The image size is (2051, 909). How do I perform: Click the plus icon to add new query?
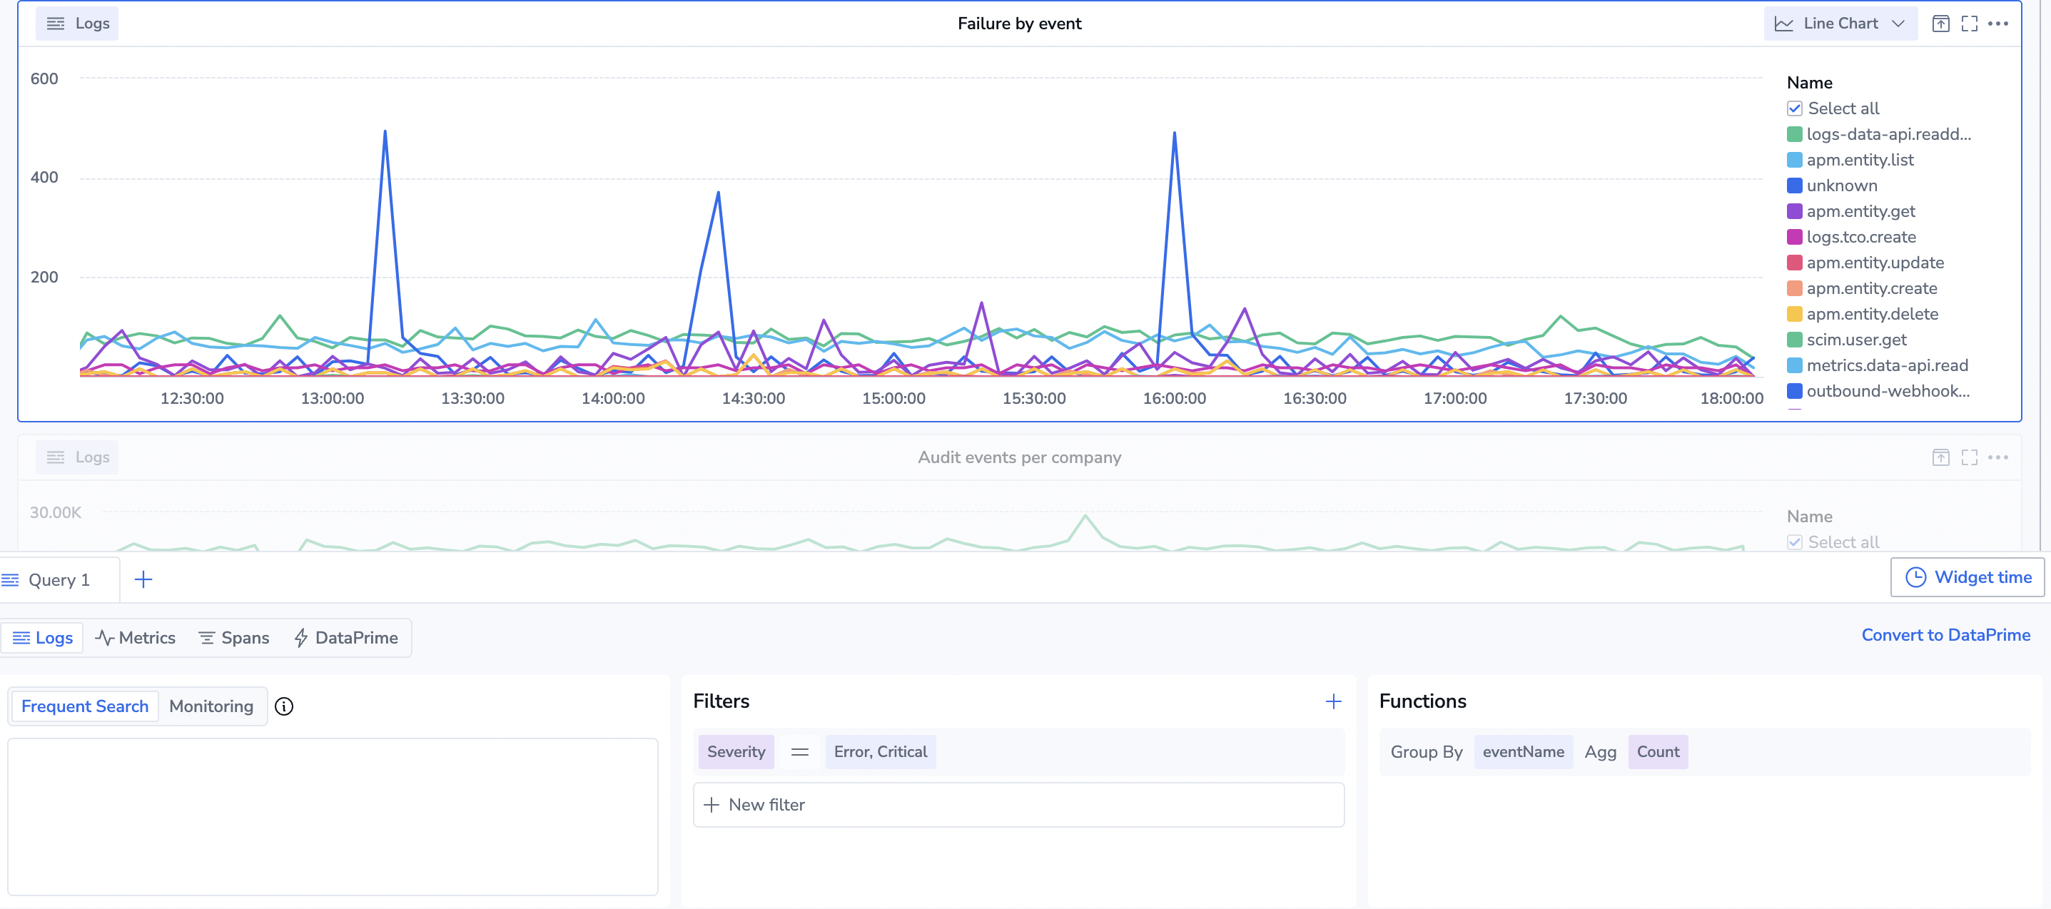click(143, 579)
